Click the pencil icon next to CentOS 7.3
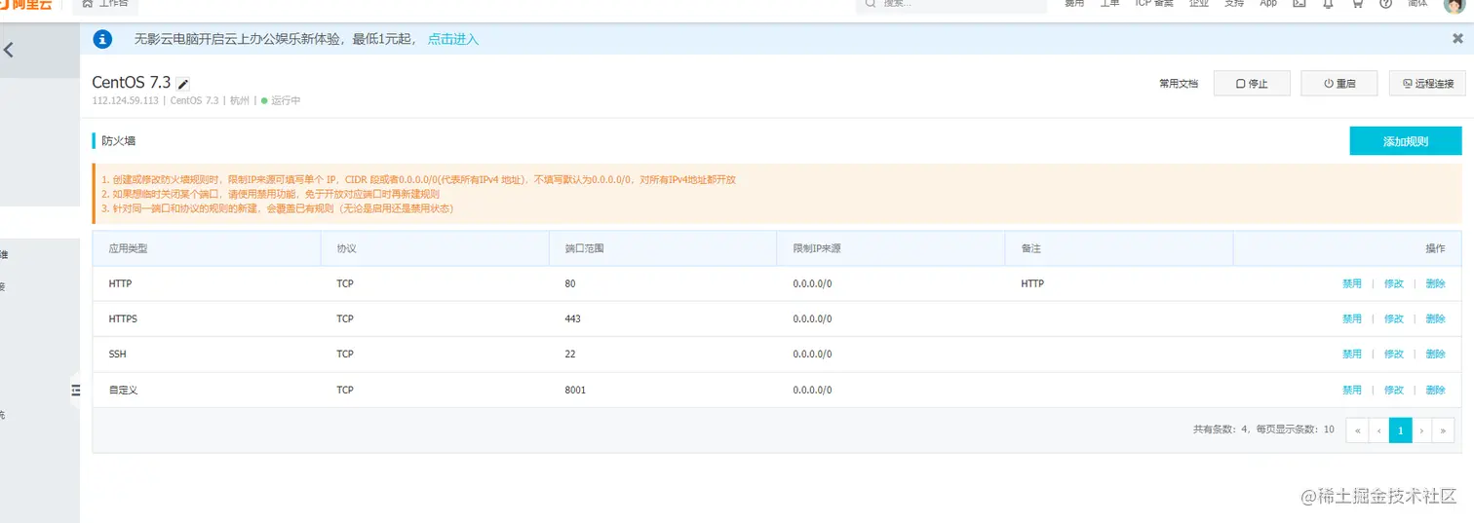 (182, 85)
